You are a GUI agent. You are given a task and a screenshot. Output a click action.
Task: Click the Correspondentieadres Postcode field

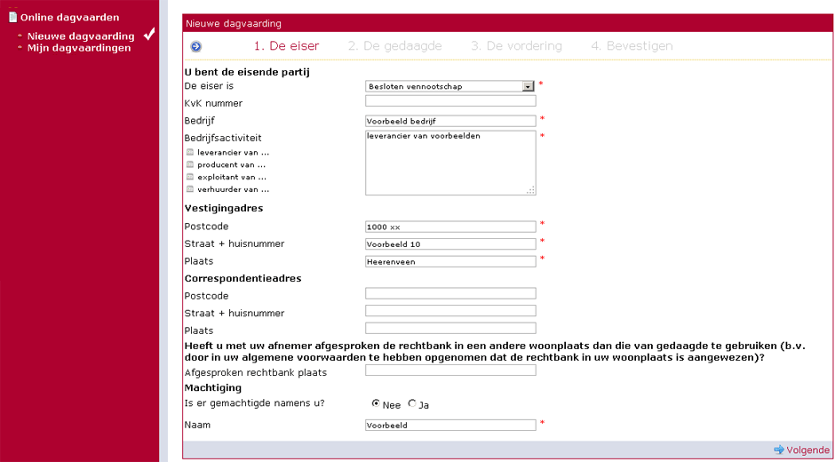[450, 293]
